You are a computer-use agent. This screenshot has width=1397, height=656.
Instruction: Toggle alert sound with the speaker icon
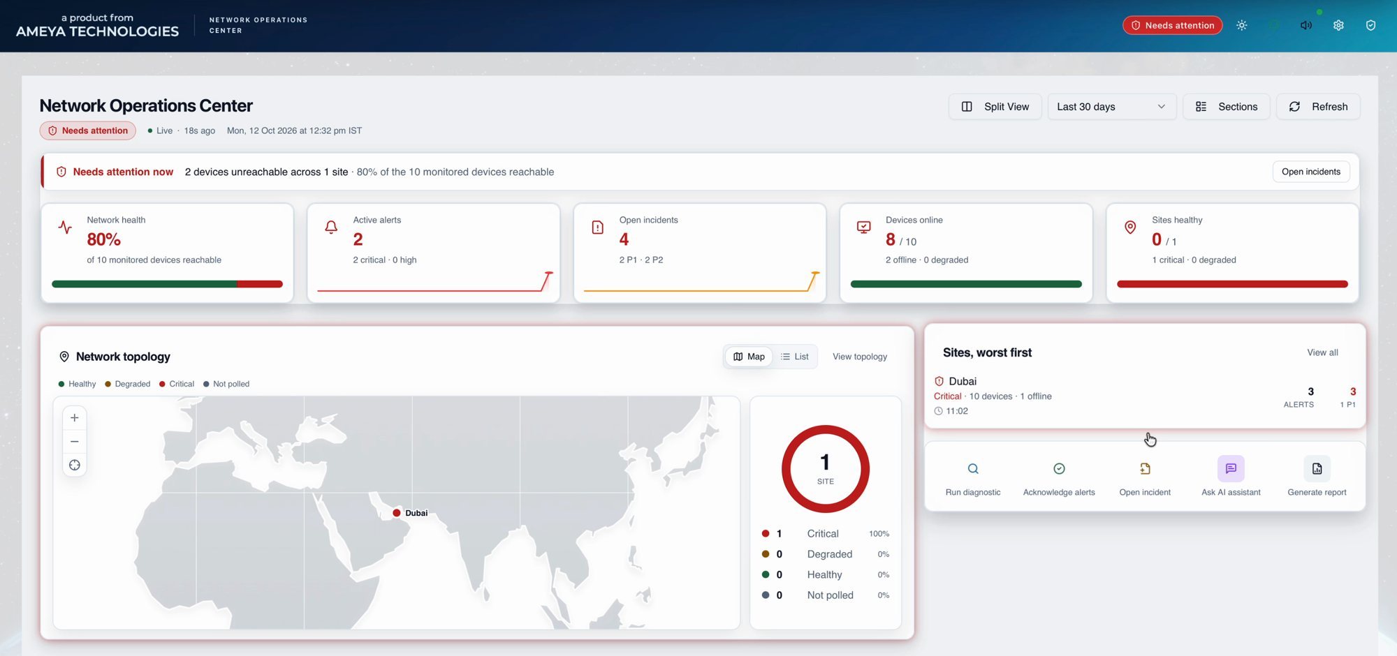[1305, 25]
